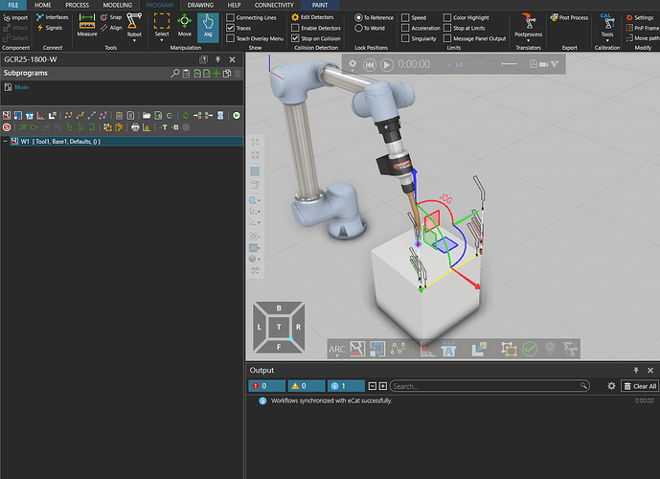Viewport: 660px width, 479px height.
Task: Click green checkmark in viewport toolbar
Action: pos(530,349)
